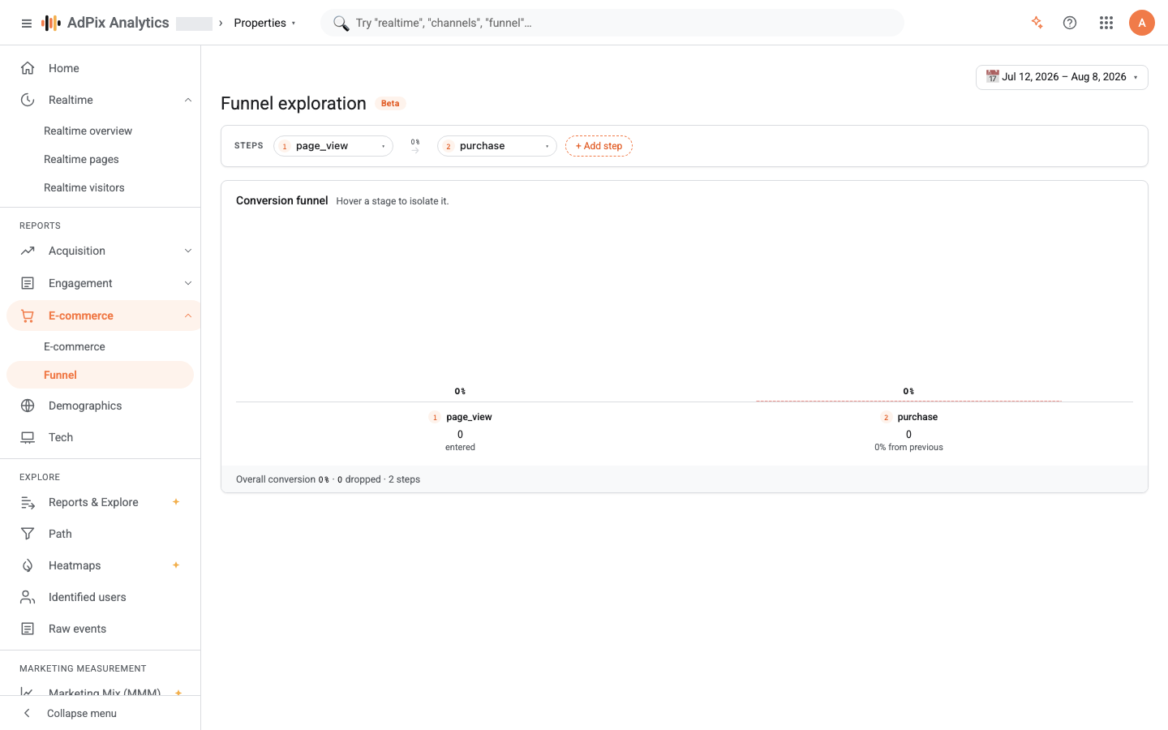Collapse the Realtime section chevron
The height and width of the screenshot is (730, 1168).
[x=188, y=100]
